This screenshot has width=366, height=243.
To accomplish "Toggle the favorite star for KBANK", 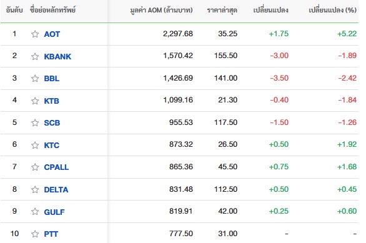I will pyautogui.click(x=35, y=56).
